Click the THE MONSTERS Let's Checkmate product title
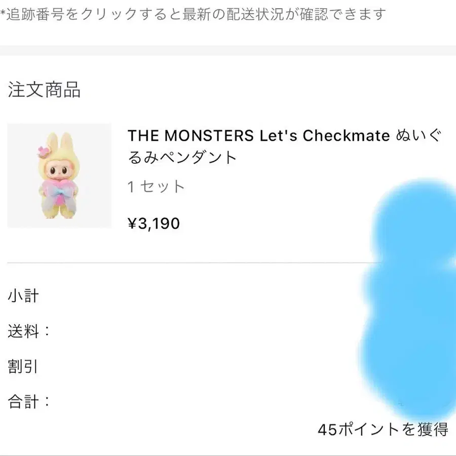456x456 pixels. tap(258, 136)
